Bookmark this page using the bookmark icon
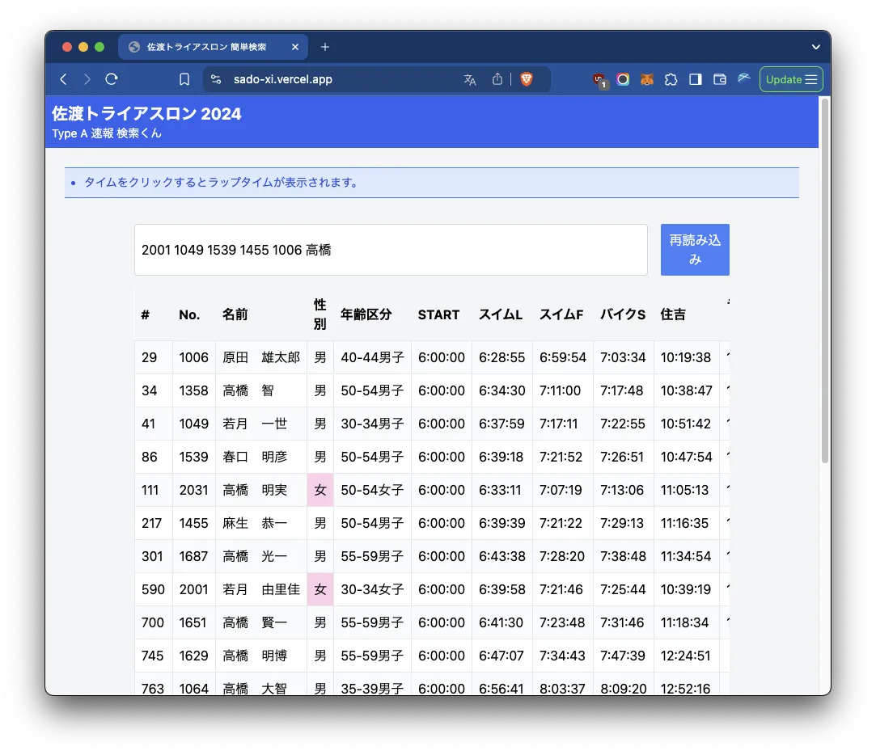Viewport: 876px width, 755px height. tap(184, 79)
